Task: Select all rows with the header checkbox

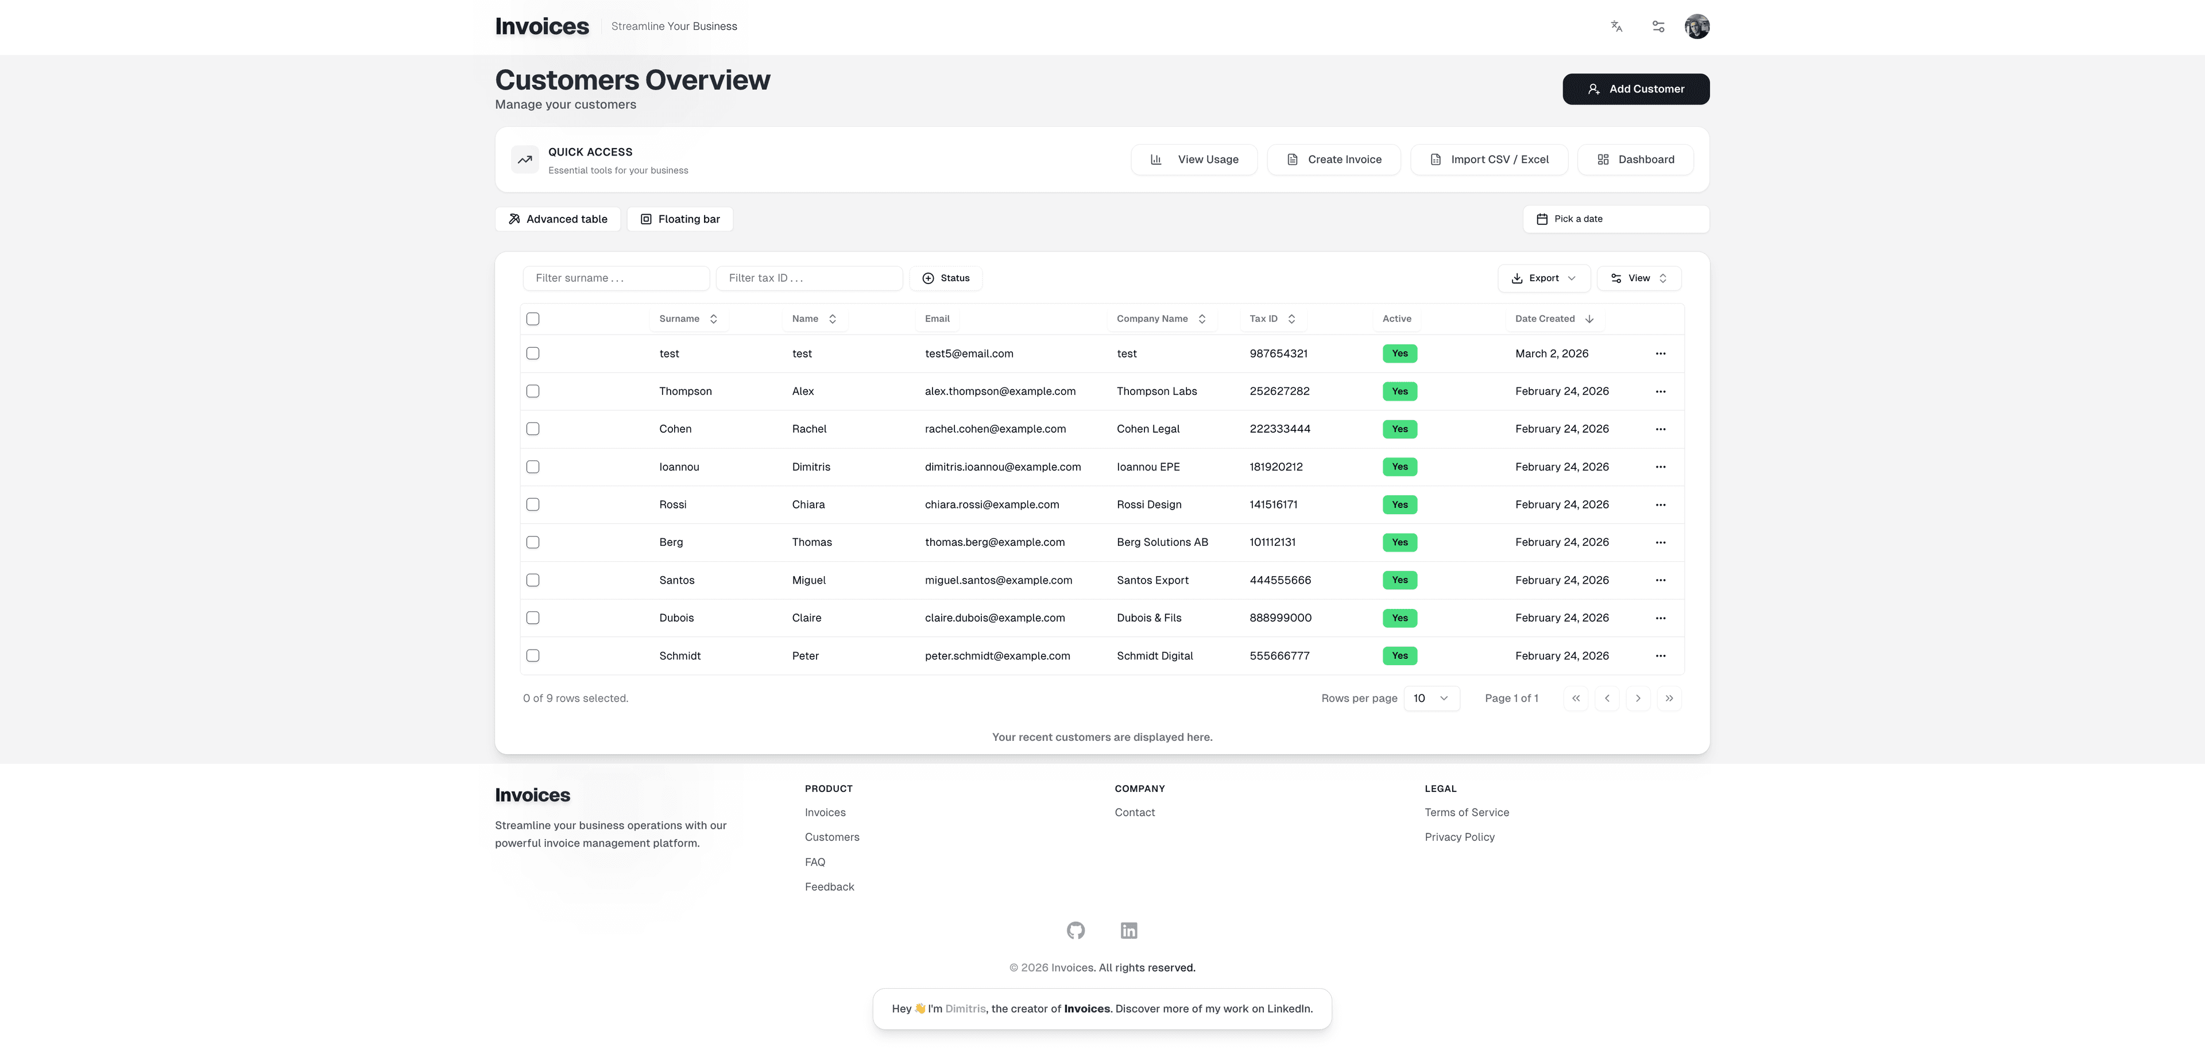Action: pos(532,318)
